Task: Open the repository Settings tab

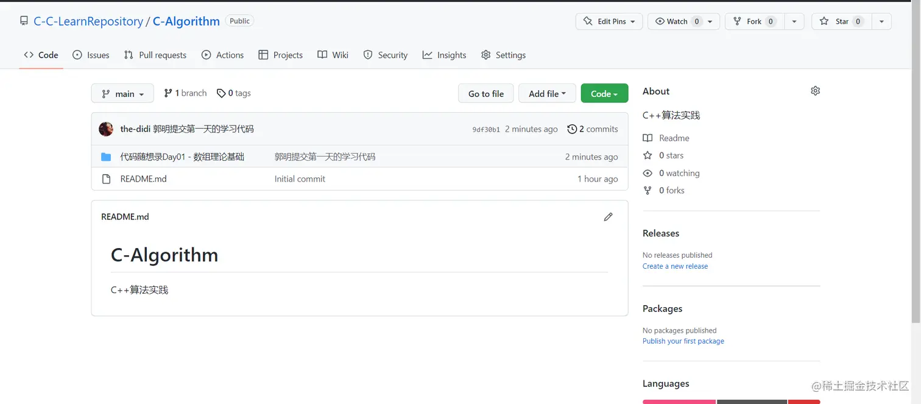Action: (503, 55)
